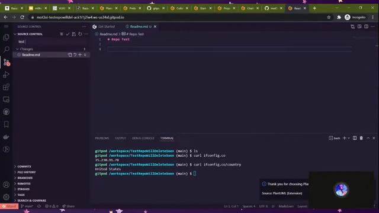This screenshot has height=213, width=379.
Task: Open file icon on Readme.md change row
Action: 70,55
